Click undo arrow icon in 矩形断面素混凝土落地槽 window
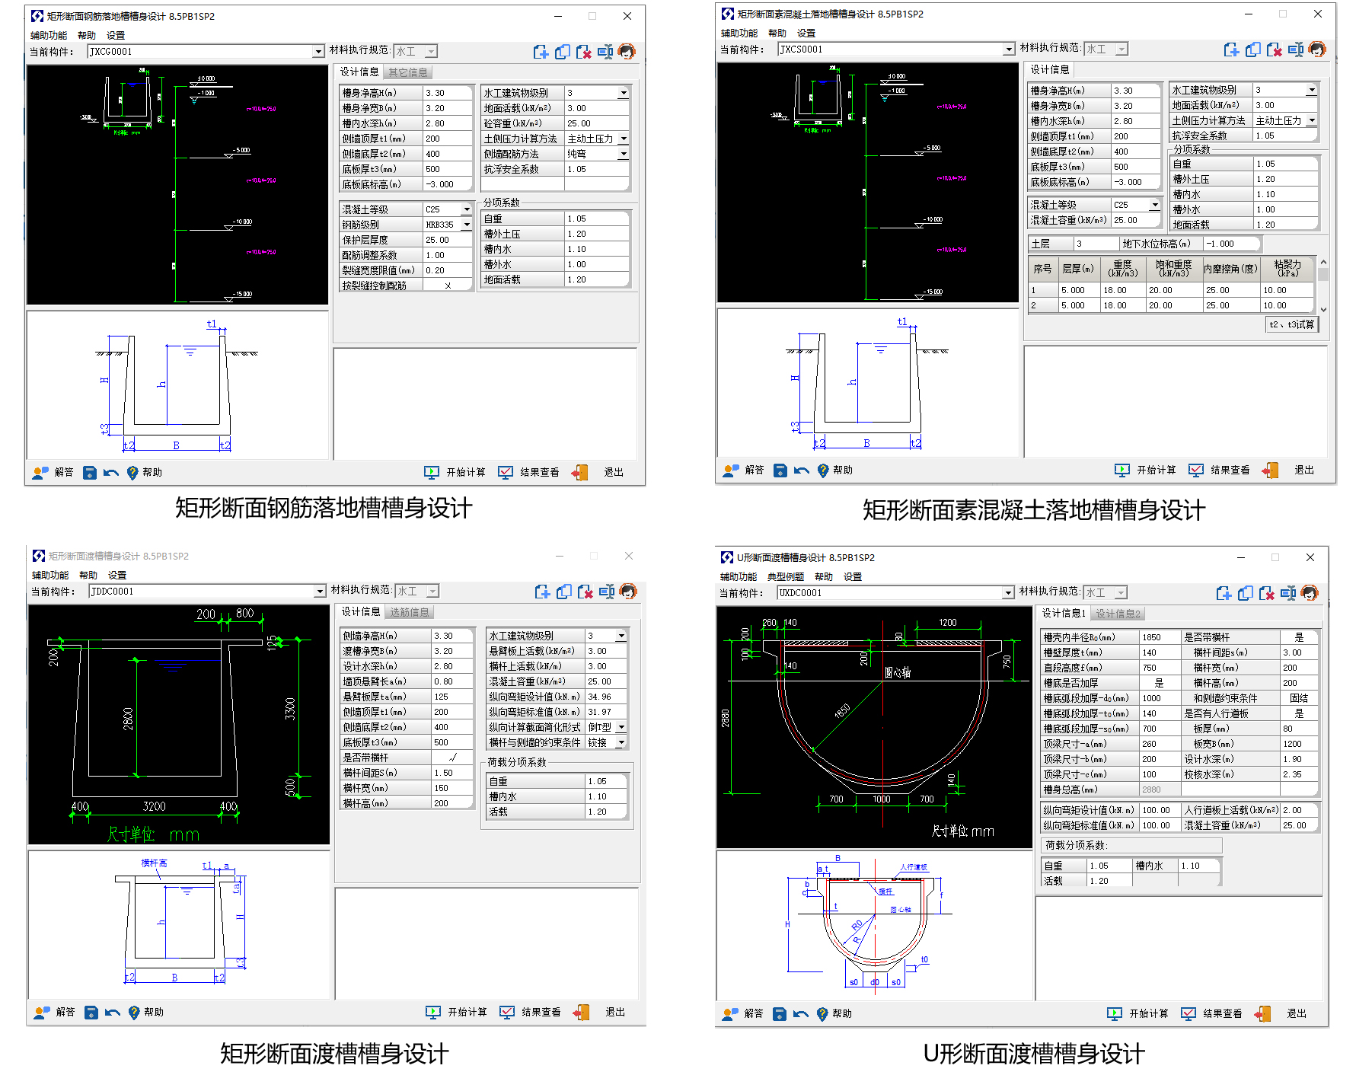Image resolution: width=1356 pixels, height=1091 pixels. pos(801,471)
